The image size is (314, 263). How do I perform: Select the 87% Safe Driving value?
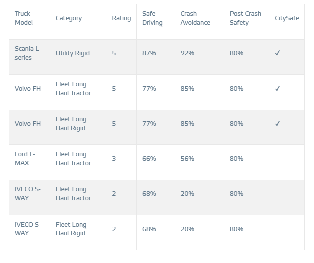(x=149, y=53)
